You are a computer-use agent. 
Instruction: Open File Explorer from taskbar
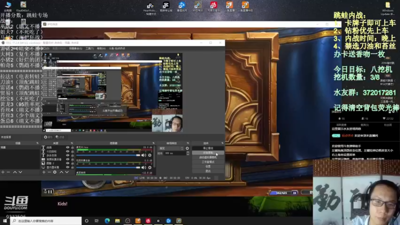pos(117,220)
